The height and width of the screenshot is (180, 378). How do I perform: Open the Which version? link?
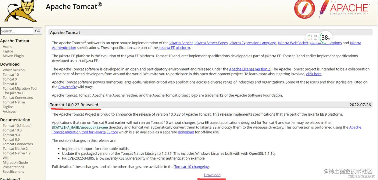[x=14, y=70]
